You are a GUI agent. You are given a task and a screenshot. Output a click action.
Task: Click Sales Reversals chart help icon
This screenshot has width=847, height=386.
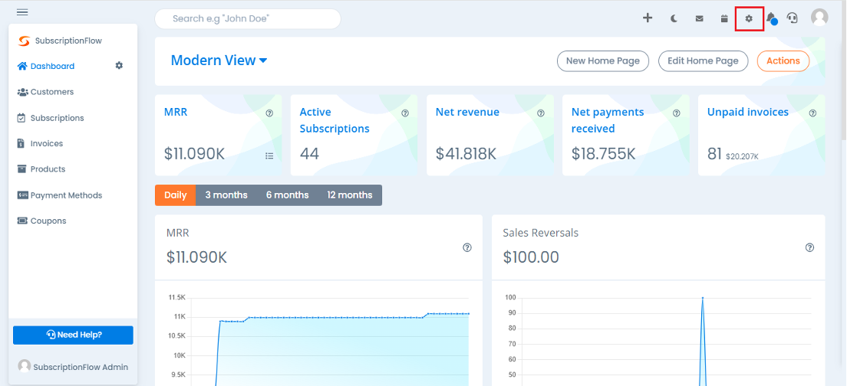point(809,247)
